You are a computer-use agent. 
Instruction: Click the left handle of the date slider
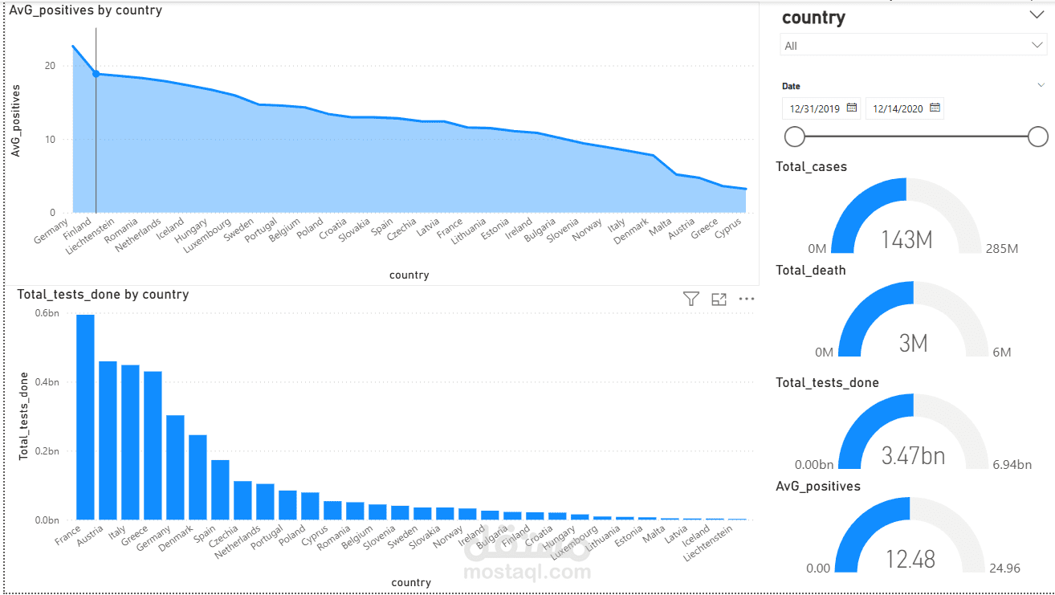point(794,137)
